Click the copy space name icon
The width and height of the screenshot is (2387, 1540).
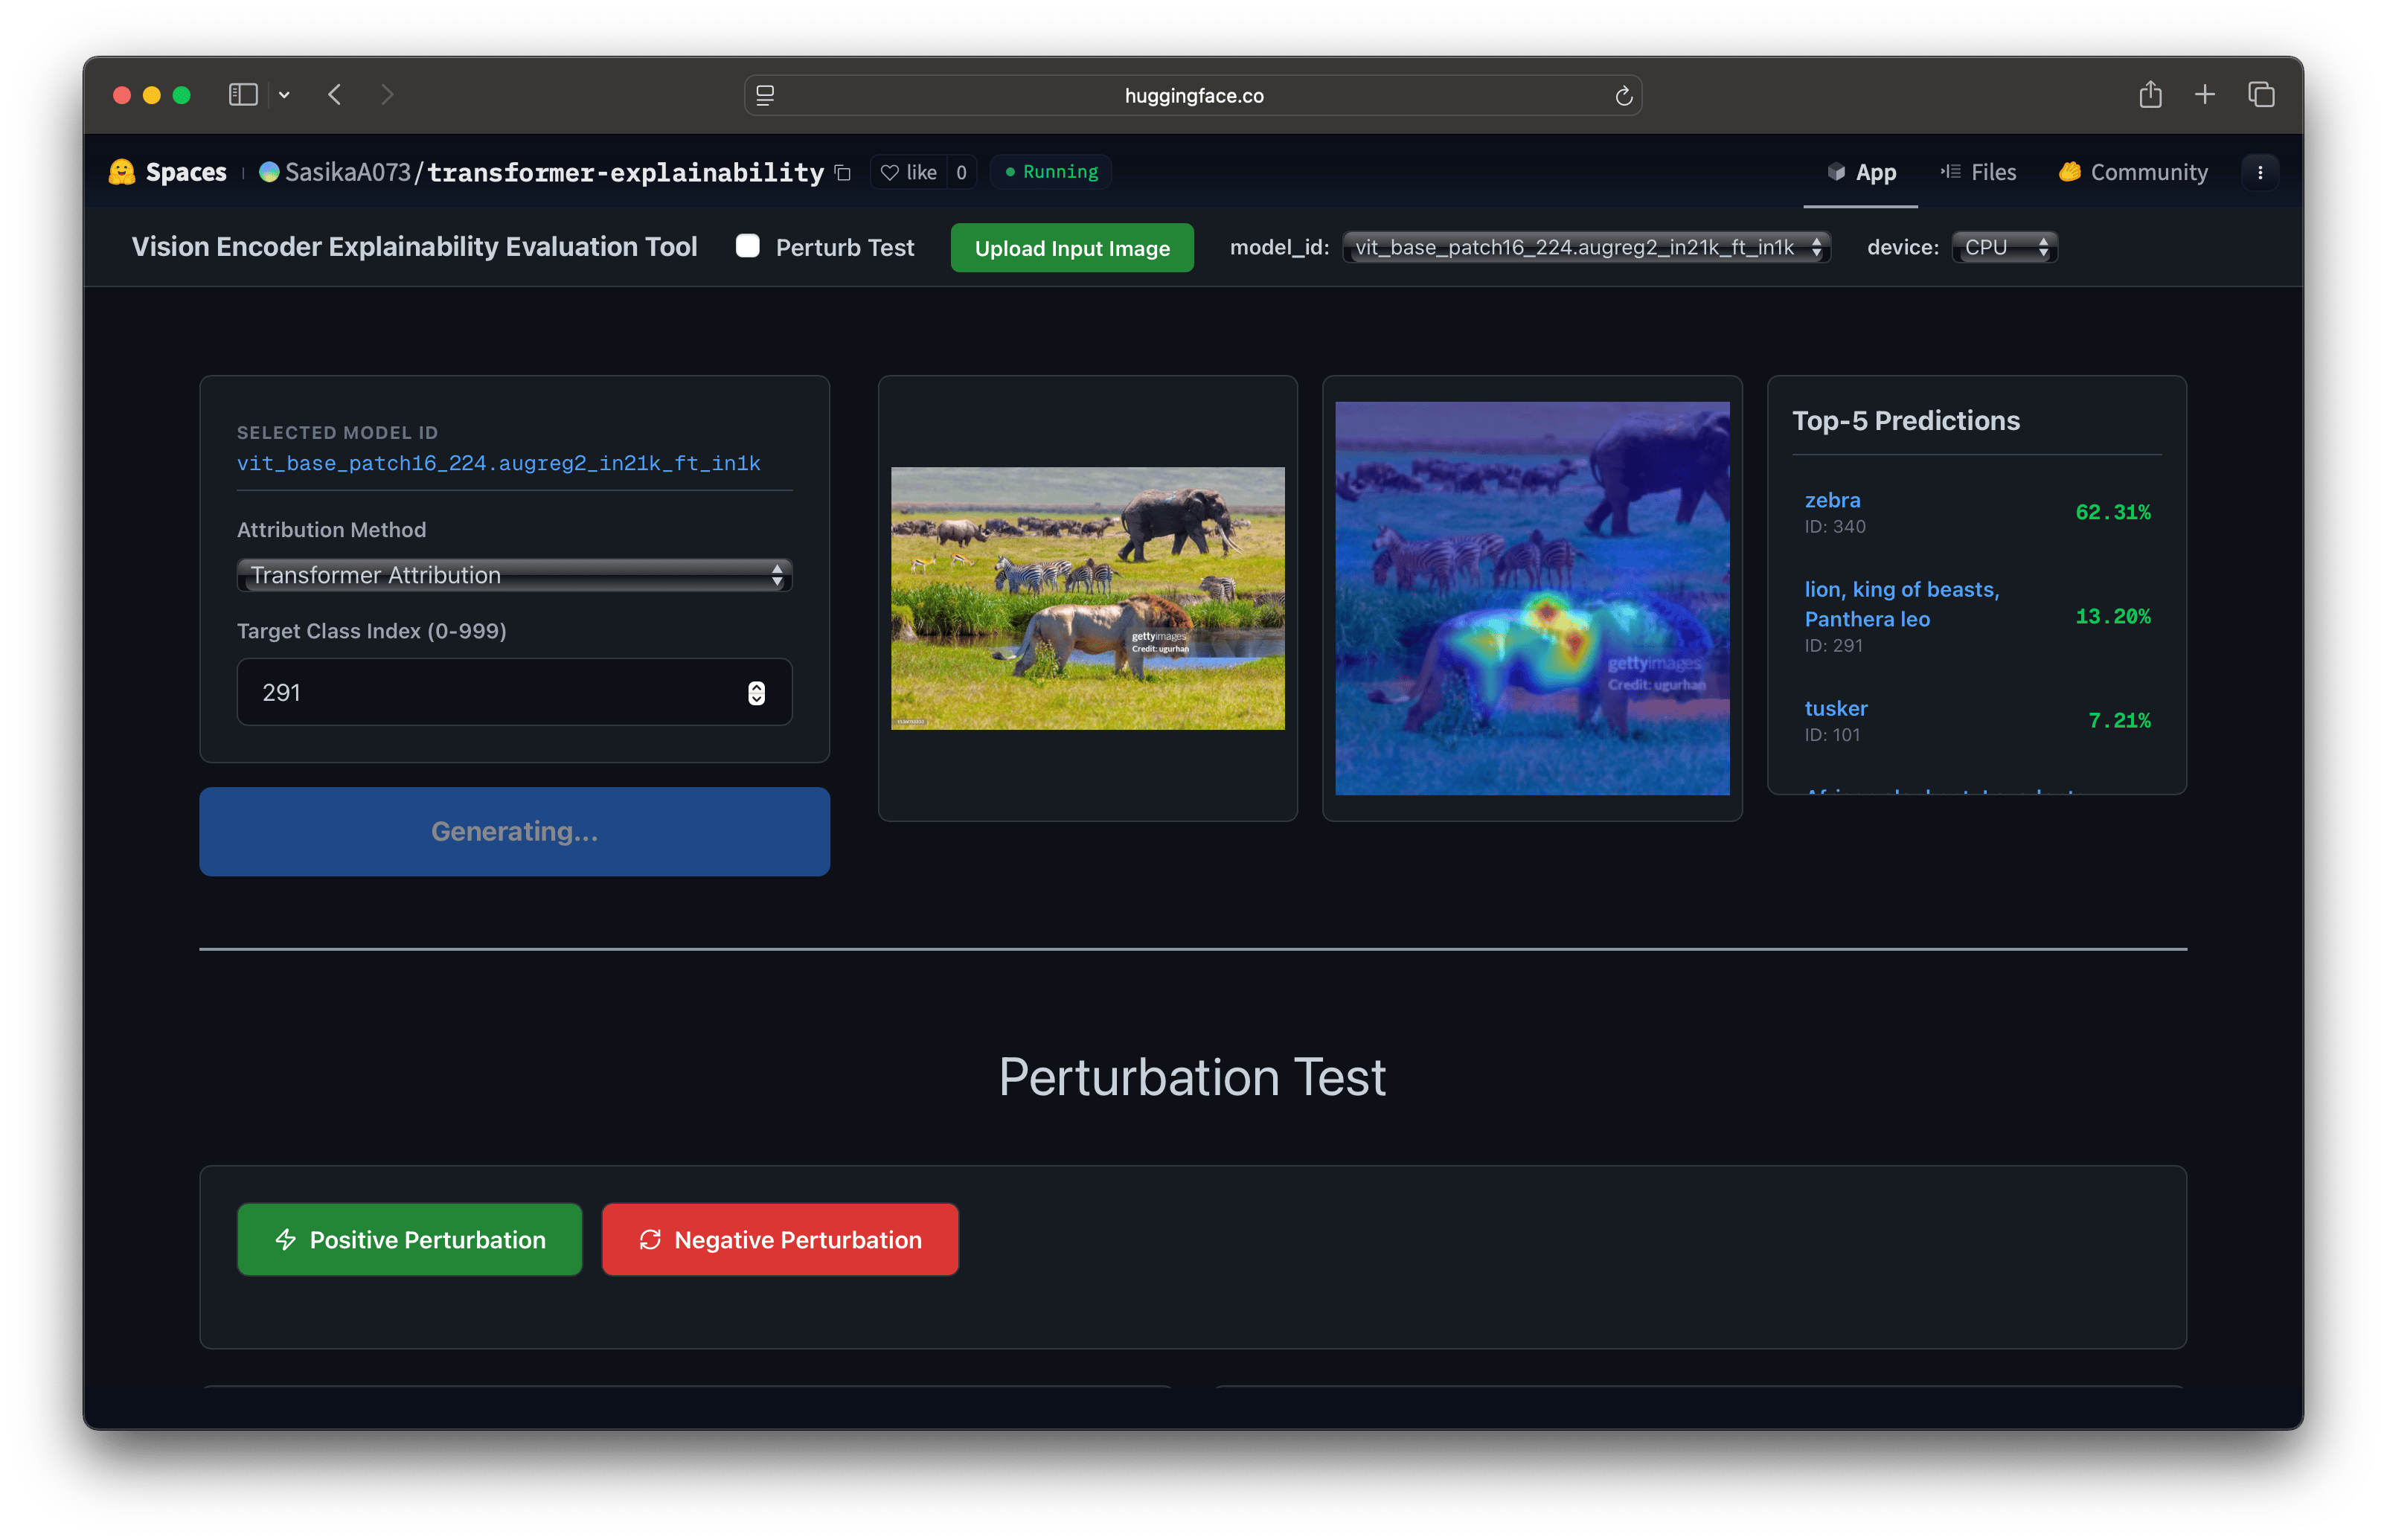coord(841,172)
